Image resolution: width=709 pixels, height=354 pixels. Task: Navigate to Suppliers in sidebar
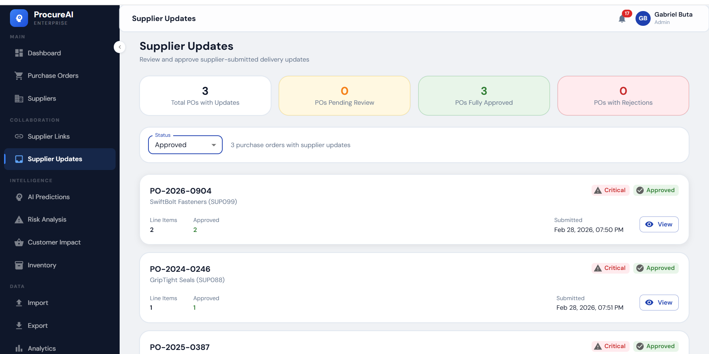click(x=42, y=98)
